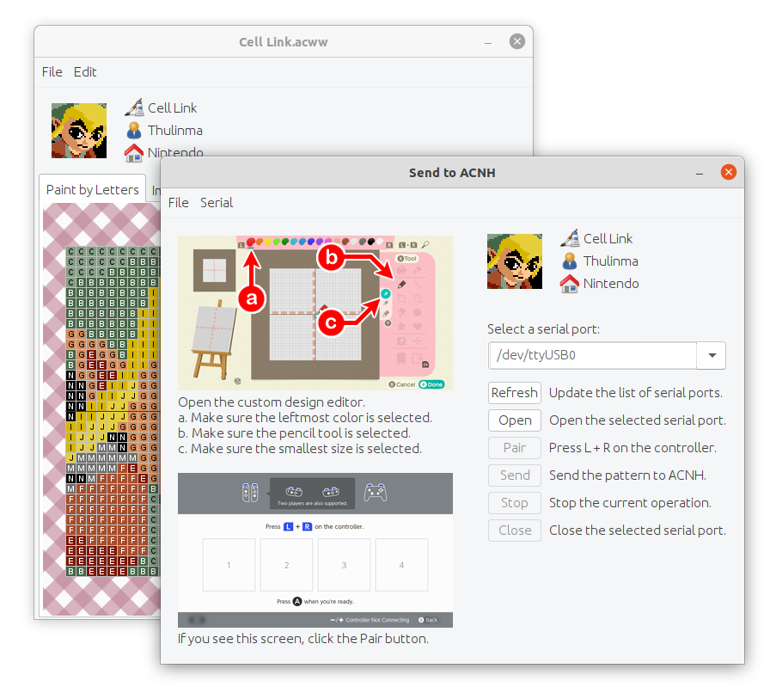Screen dimensions: 776x687
Task: Open File menu in Send to ACNH window
Action: (x=178, y=203)
